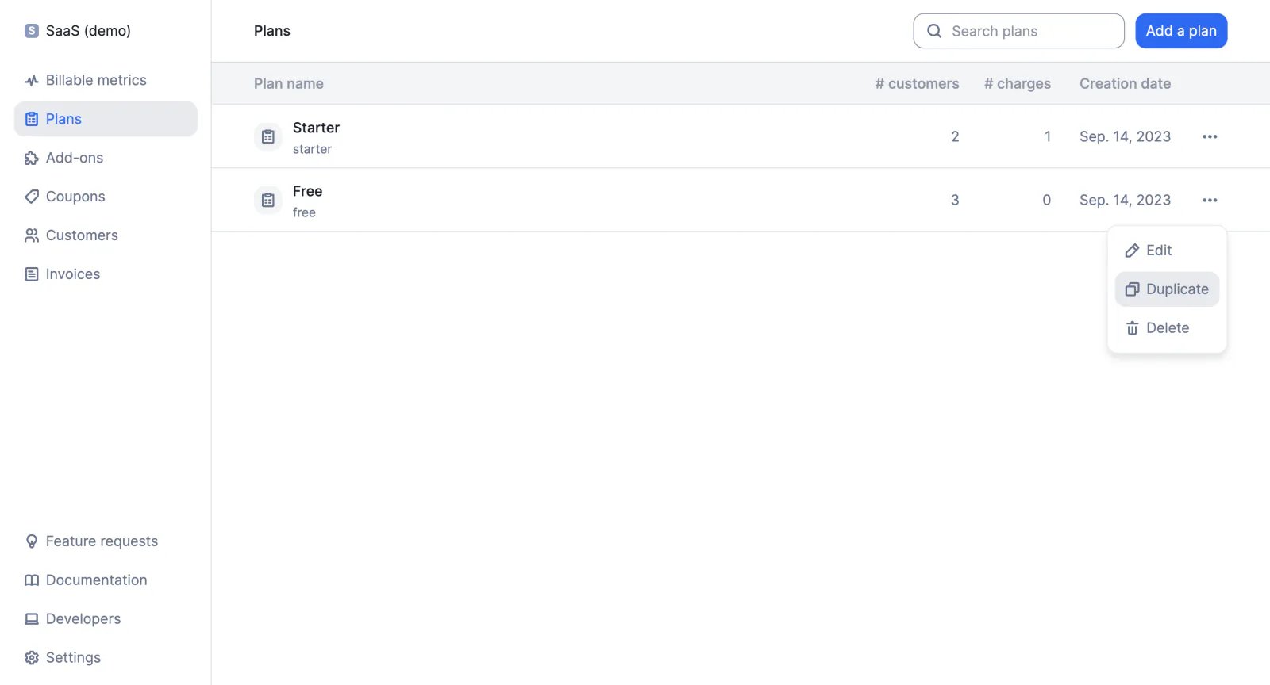This screenshot has height=685, width=1270.
Task: Click the Free plan board icon
Action: pos(268,200)
